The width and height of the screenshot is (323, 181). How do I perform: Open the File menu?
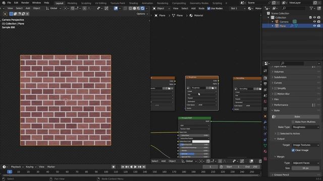coord(9,3)
